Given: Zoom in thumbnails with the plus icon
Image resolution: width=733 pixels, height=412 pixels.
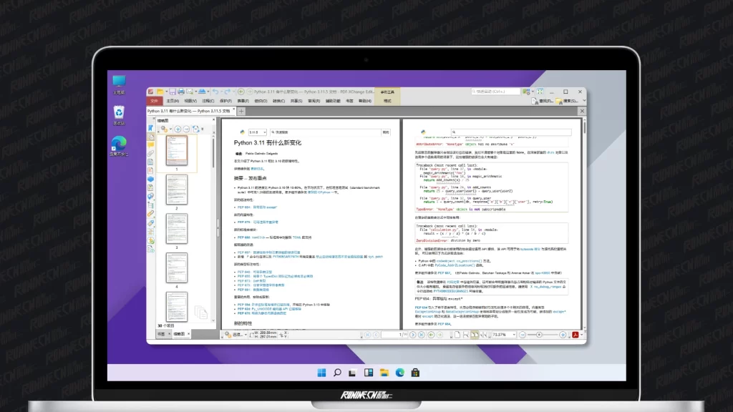Looking at the screenshot, I should [x=178, y=129].
